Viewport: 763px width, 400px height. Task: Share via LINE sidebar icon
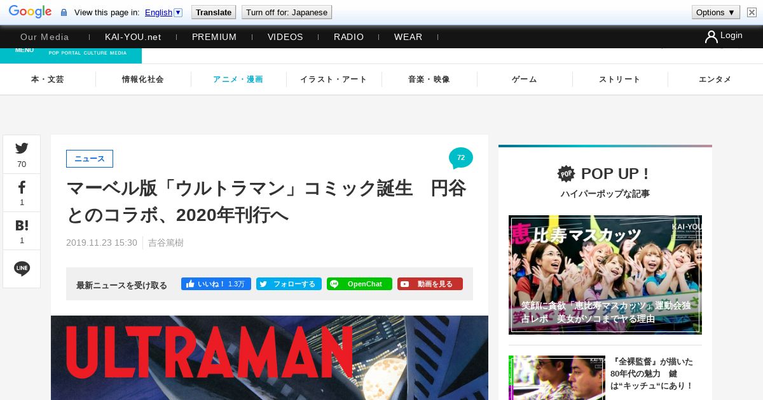[22, 269]
